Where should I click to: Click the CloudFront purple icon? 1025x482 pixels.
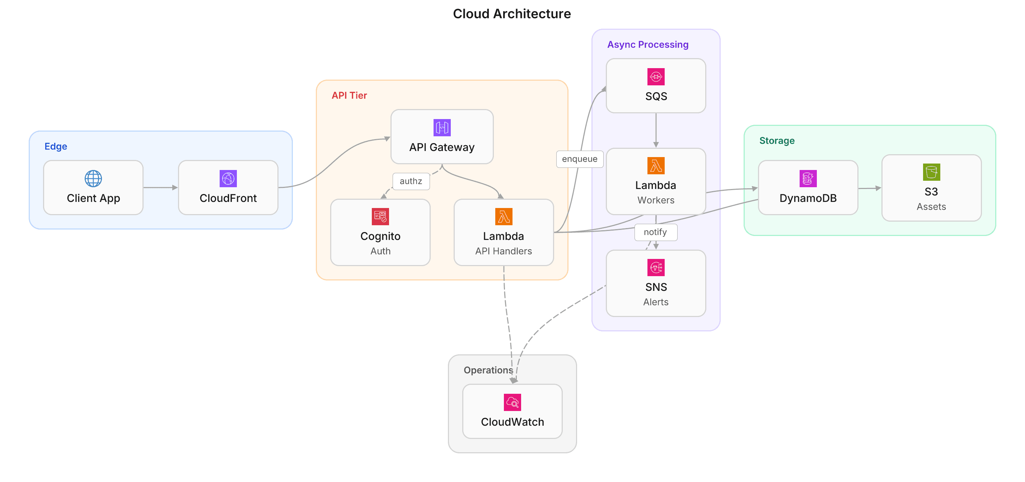coord(228,179)
